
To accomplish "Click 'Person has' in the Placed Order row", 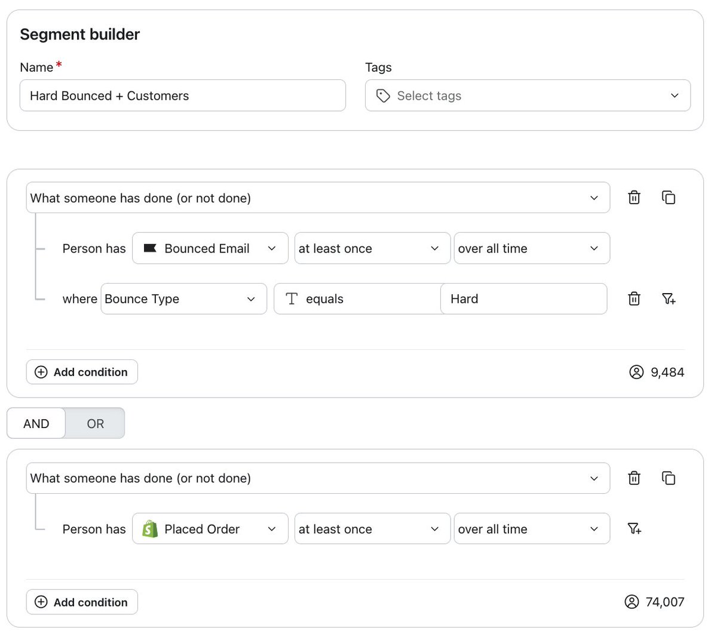I will (94, 529).
